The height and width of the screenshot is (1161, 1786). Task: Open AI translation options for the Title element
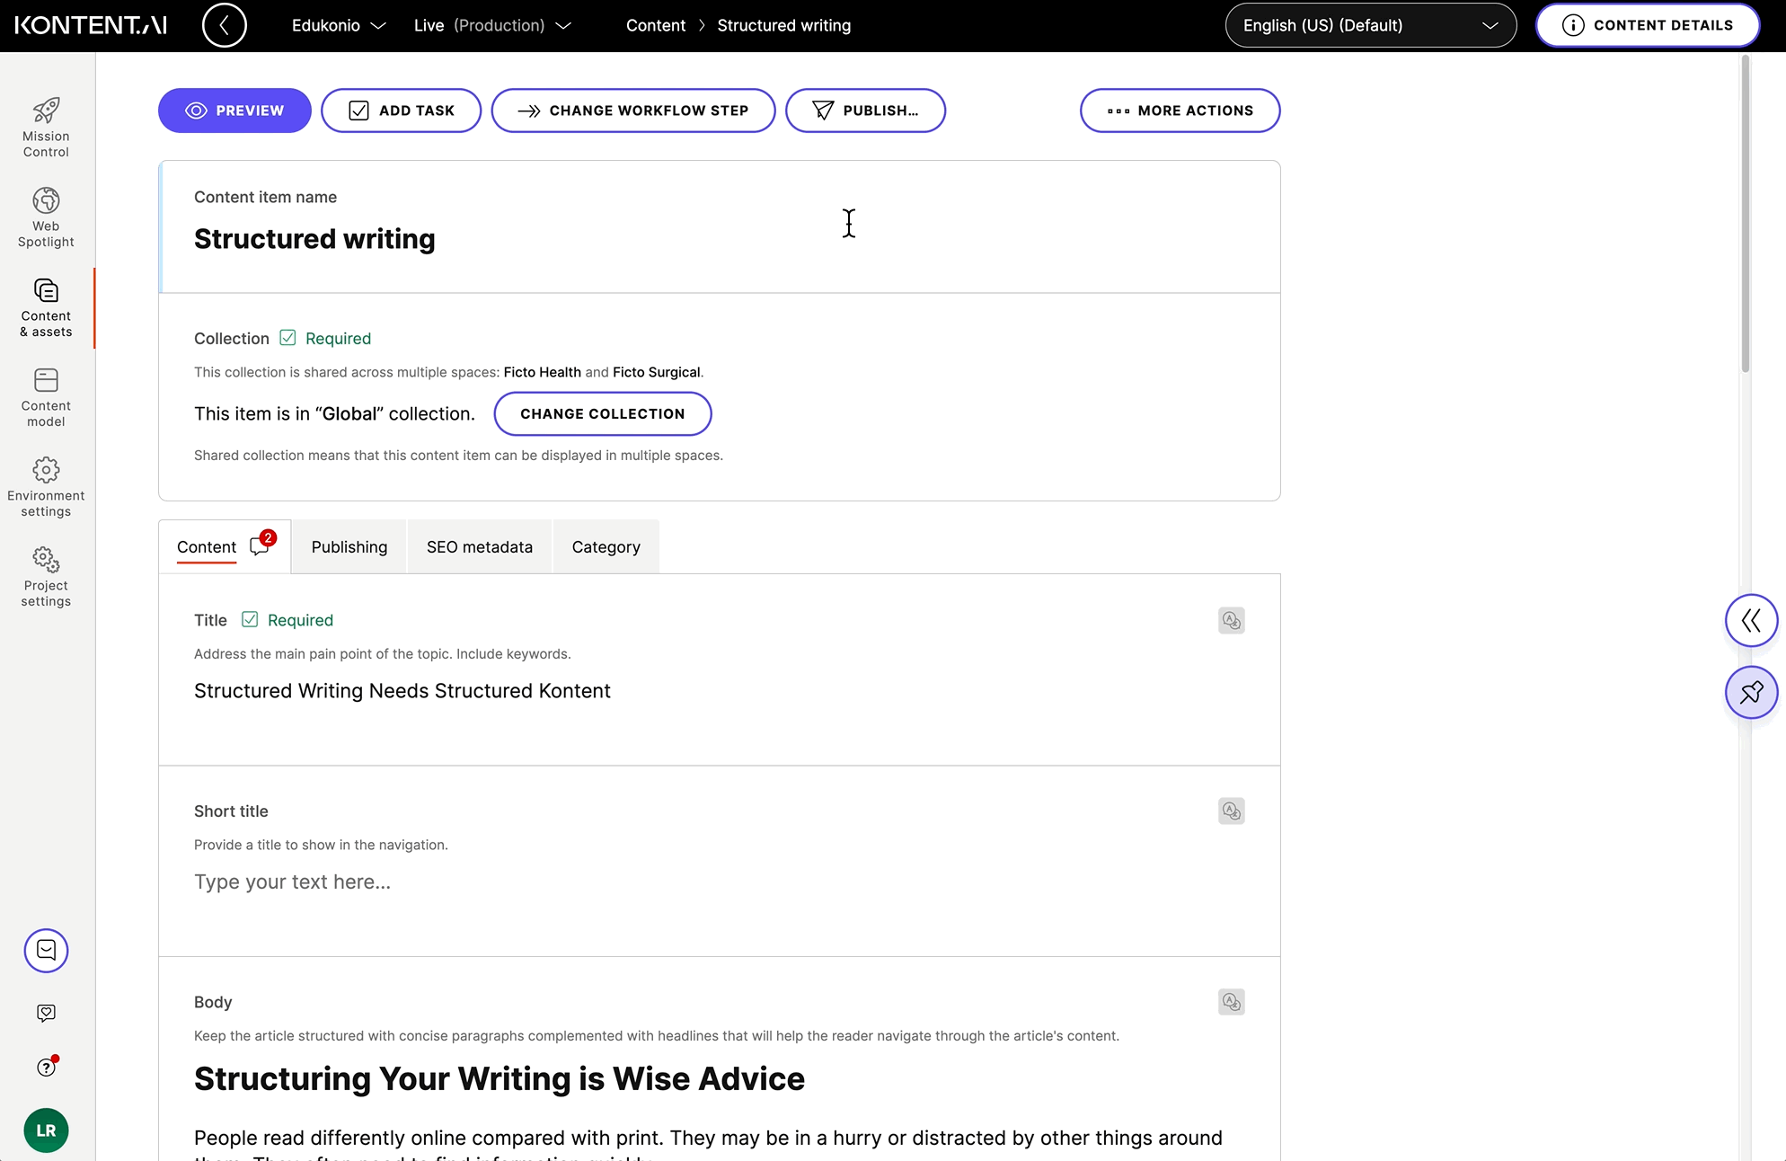[1231, 620]
